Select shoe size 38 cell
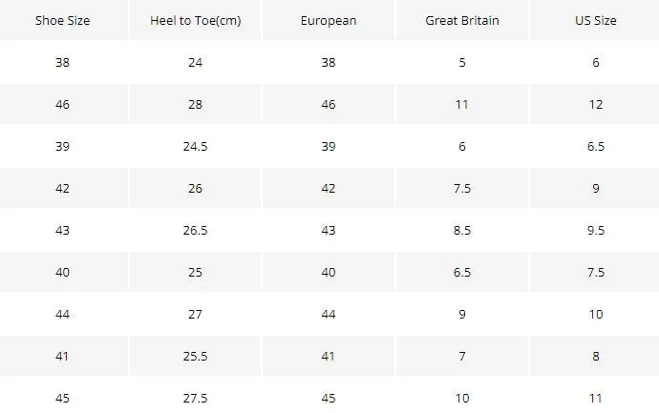The width and height of the screenshot is (659, 413). (63, 63)
